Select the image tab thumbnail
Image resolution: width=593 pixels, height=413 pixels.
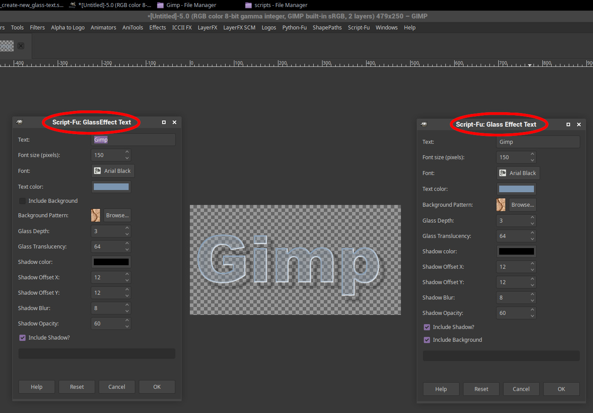[x=7, y=46]
